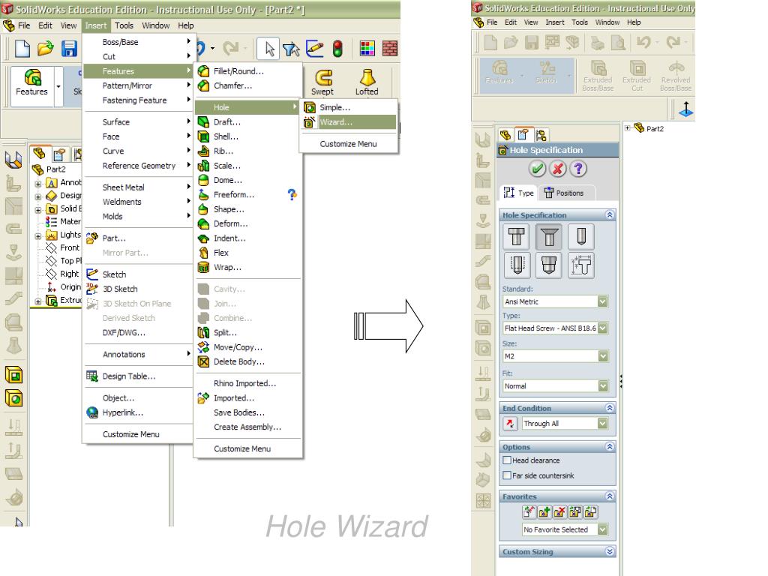Select Simple... in the Hole submenu

pos(349,107)
